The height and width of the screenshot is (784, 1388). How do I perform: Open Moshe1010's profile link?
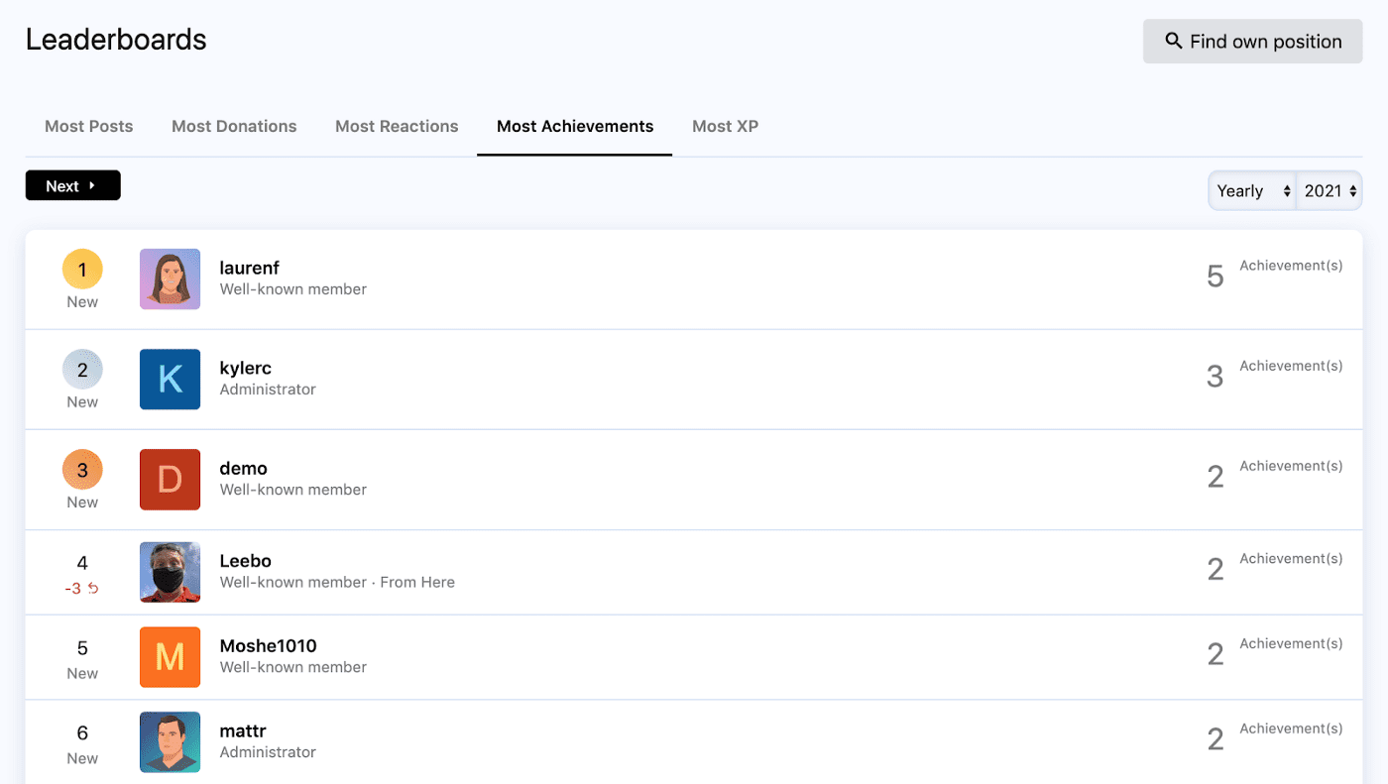point(269,646)
